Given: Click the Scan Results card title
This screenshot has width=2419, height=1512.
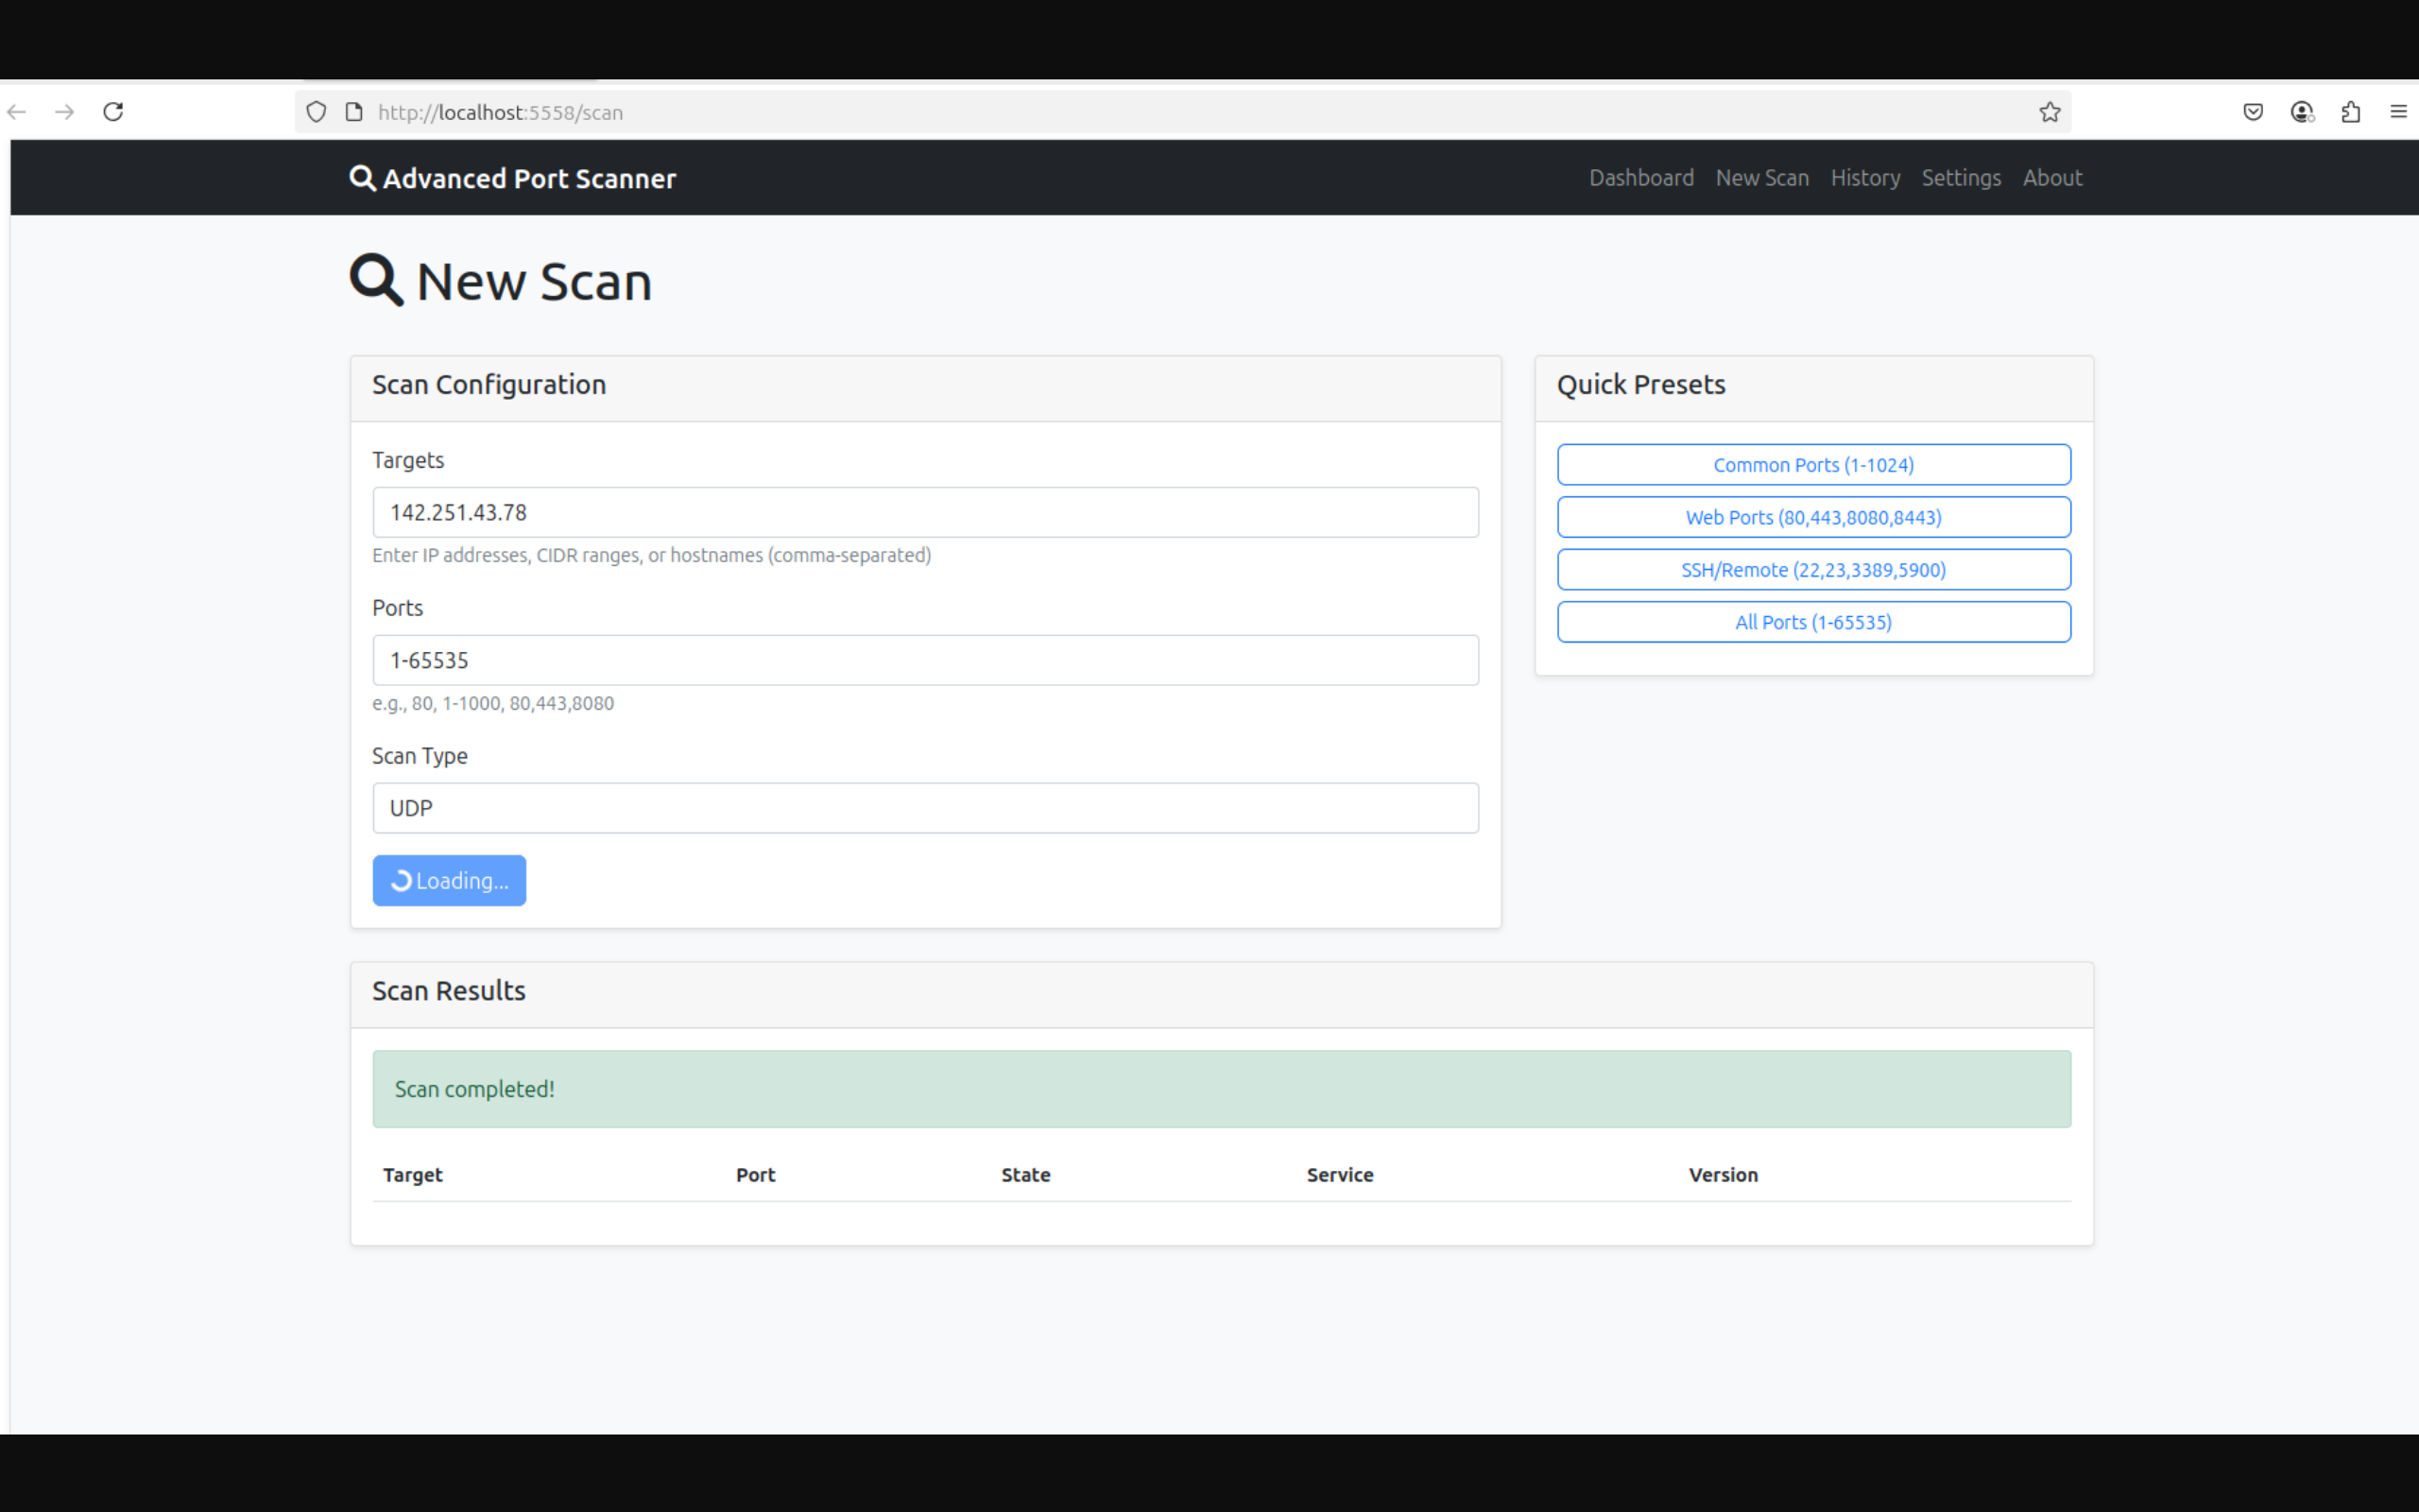Looking at the screenshot, I should (x=449, y=991).
